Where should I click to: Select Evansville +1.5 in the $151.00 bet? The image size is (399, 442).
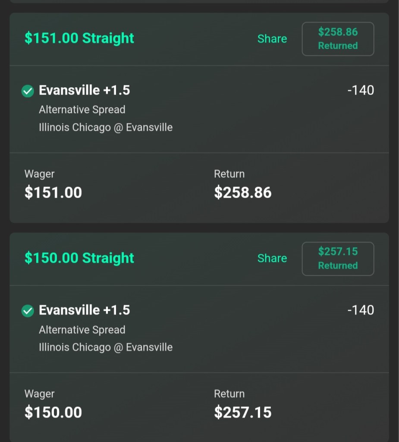click(x=85, y=90)
